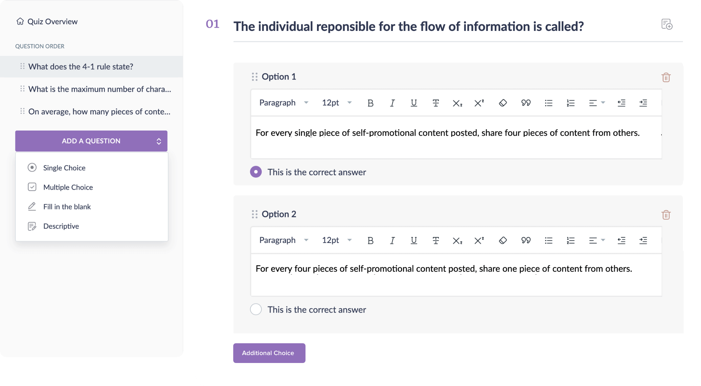Select correct answer radio for Option 1
Image resolution: width=701 pixels, height=386 pixels.
coord(256,172)
